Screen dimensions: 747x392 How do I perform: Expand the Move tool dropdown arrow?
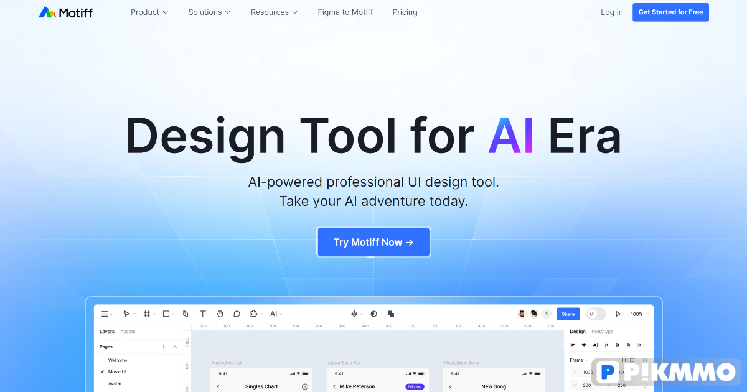point(134,314)
